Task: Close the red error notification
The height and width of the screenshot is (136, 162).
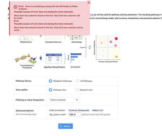Action: pos(89,3)
